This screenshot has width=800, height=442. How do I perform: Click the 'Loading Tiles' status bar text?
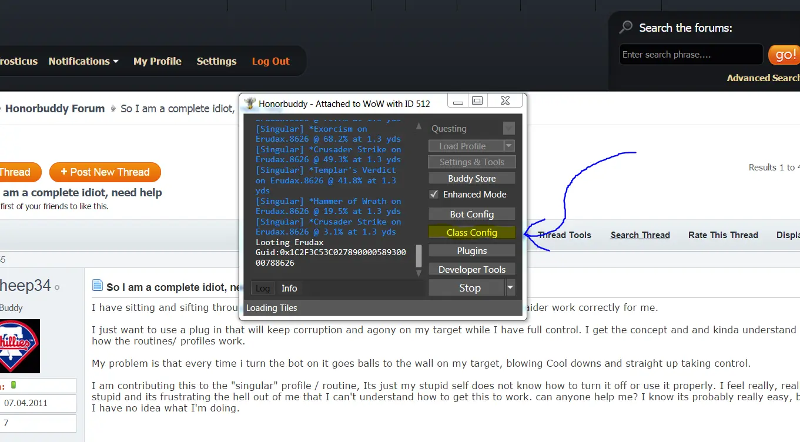[272, 308]
